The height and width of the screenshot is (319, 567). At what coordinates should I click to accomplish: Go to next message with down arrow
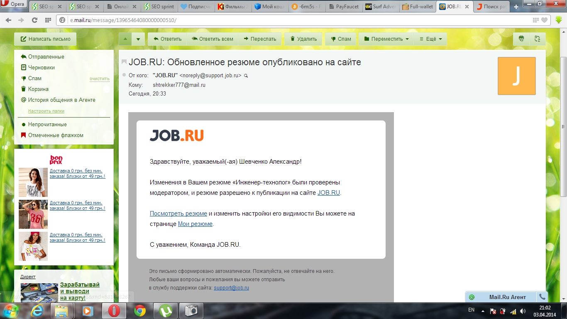(138, 39)
